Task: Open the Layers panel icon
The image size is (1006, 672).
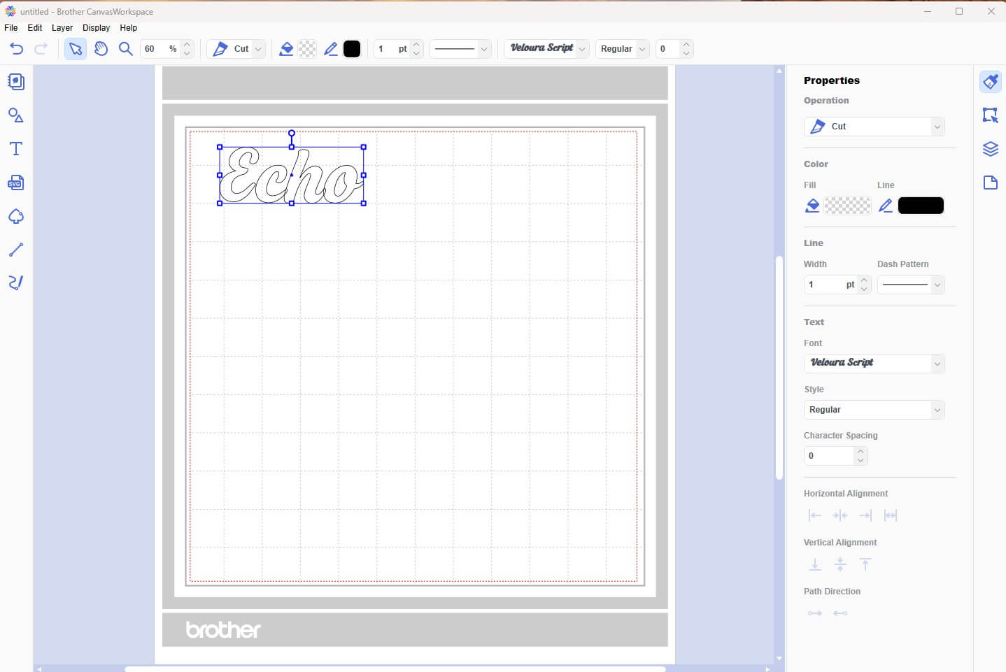Action: click(990, 149)
